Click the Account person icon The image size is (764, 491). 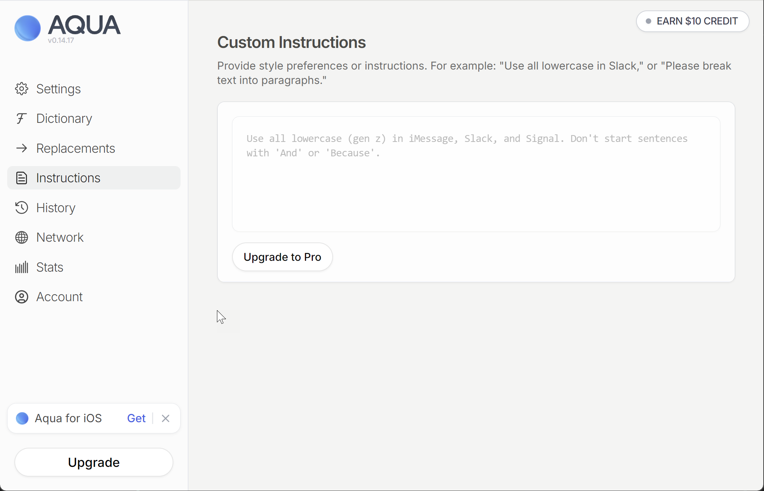[22, 297]
